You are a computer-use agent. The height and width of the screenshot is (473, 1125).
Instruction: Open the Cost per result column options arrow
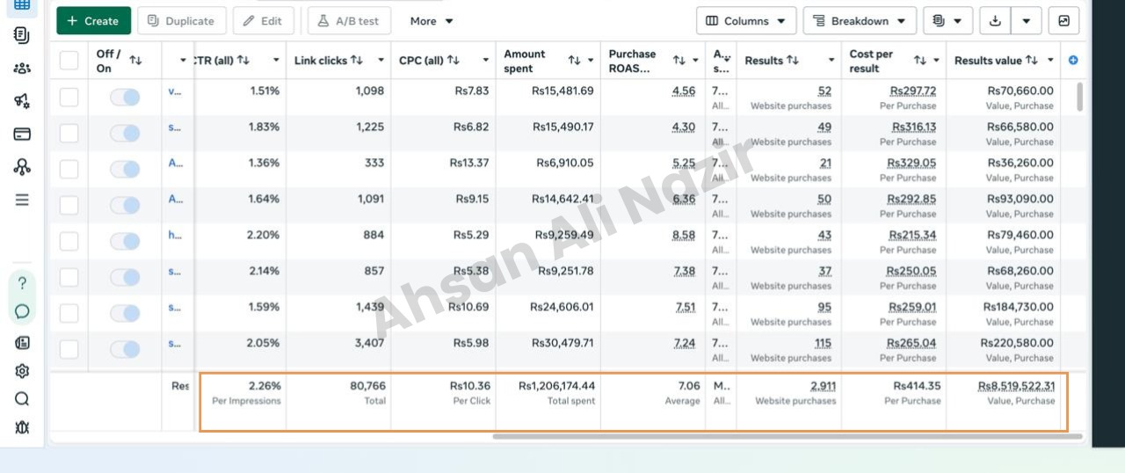point(936,61)
